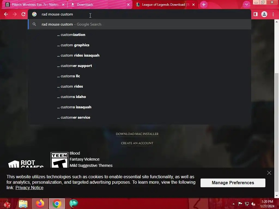Click the page vertical scrollbar thumb

click(277, 133)
